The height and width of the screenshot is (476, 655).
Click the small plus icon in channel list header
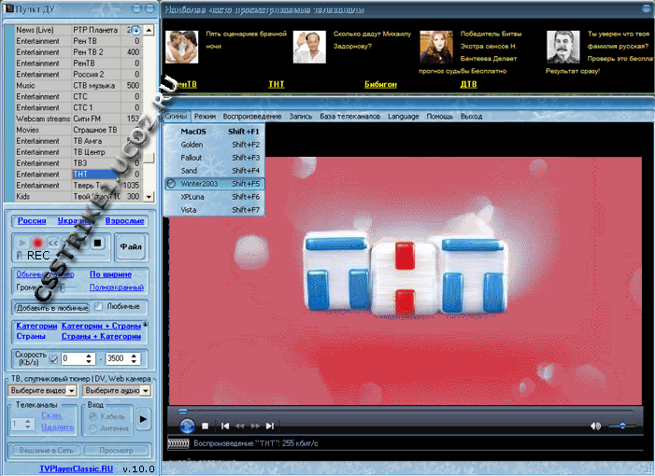[135, 30]
